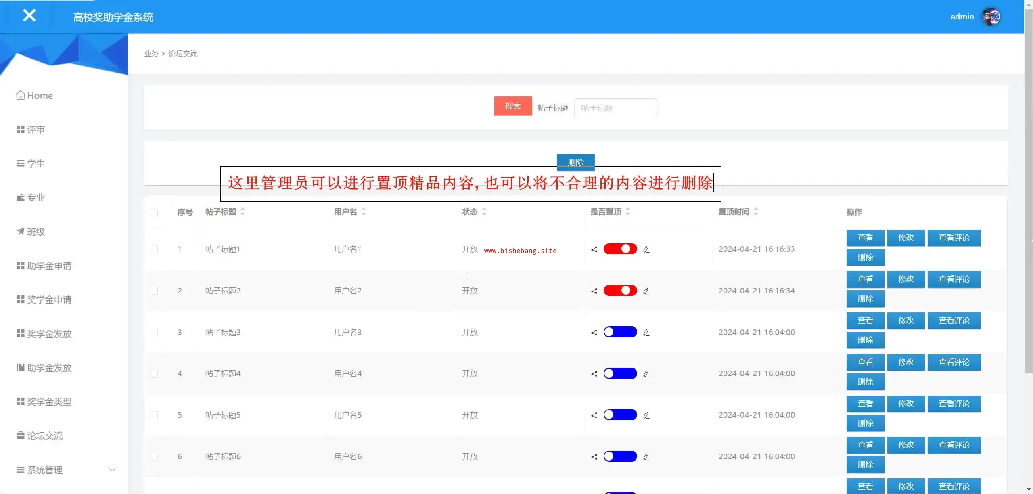
Task: Focus the 帖子标题 search input field
Action: tap(615, 108)
